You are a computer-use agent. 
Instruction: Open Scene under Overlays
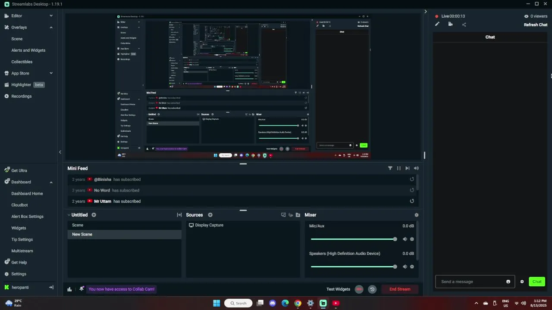coord(17,39)
